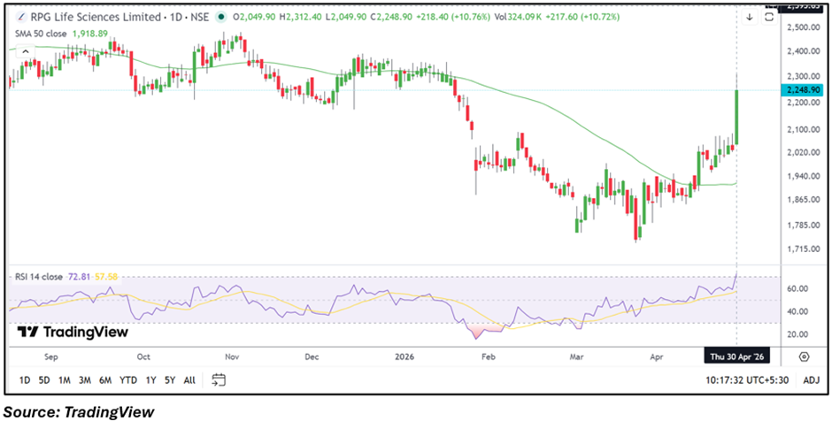Click the RSI 14 close indicator label
Viewport: 832px width, 421px height.
[39, 277]
